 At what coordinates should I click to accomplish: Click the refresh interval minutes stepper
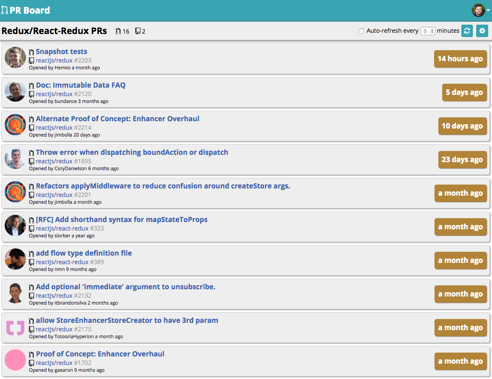[427, 31]
